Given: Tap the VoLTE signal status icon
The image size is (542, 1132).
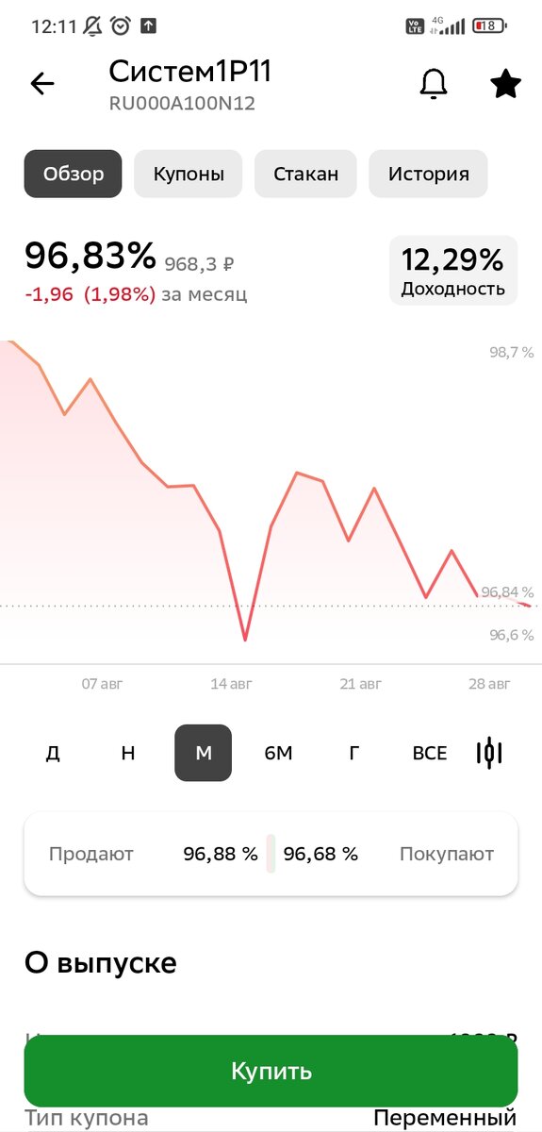Looking at the screenshot, I should (x=415, y=26).
